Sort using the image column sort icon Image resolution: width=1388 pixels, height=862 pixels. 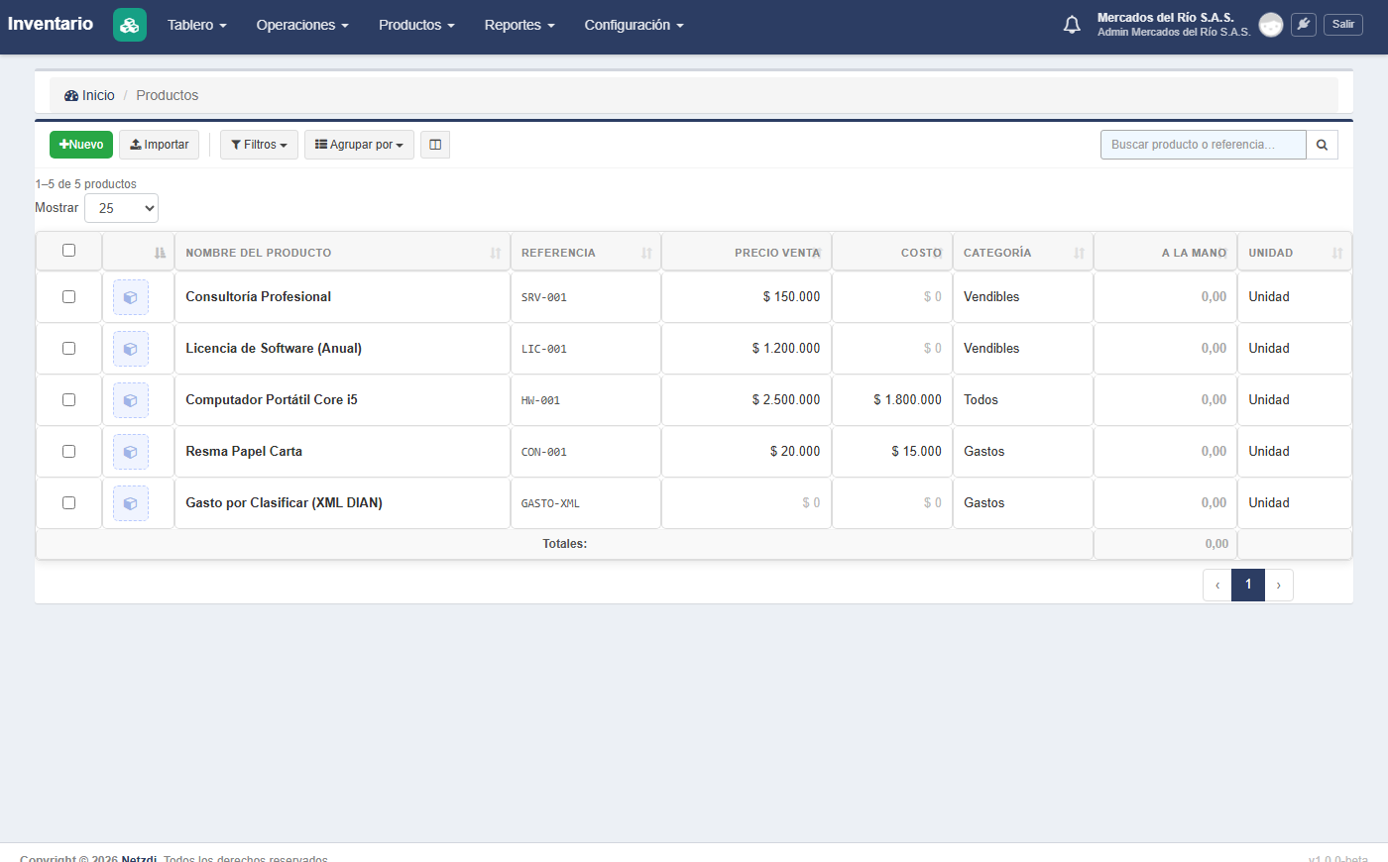(x=160, y=254)
